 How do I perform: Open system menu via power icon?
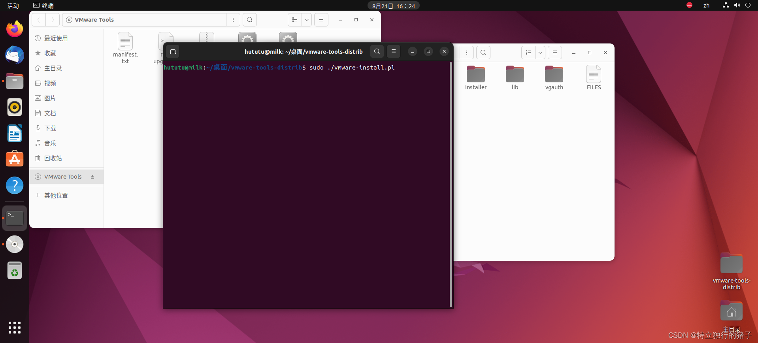point(748,6)
